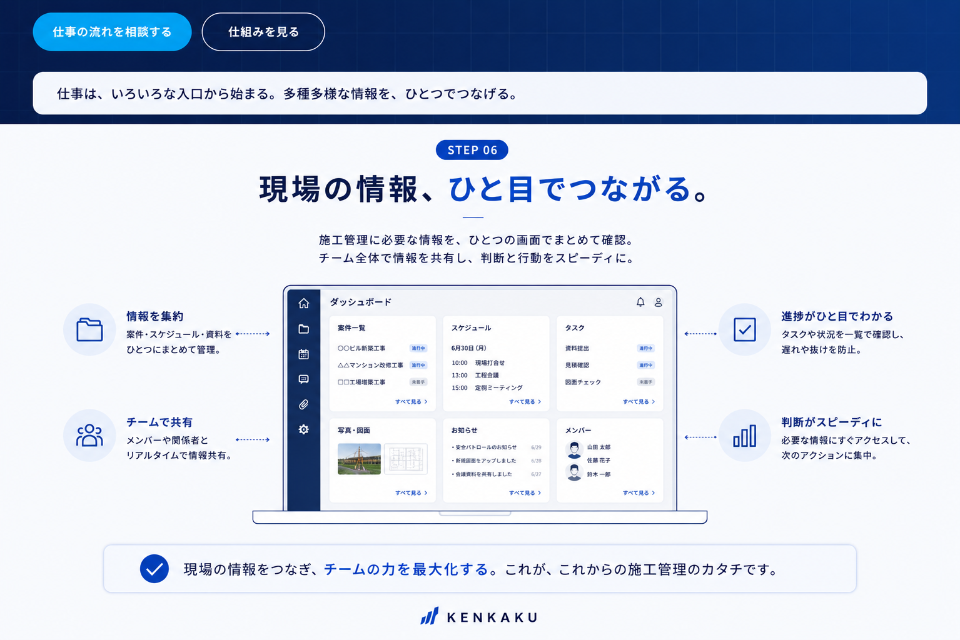Select 図面チェック task row
The width and height of the screenshot is (960, 640).
click(610, 382)
